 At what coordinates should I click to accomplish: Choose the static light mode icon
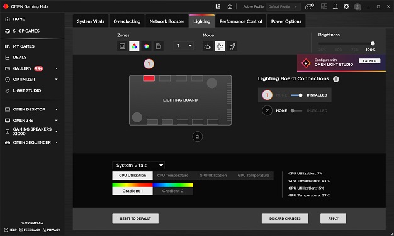(208, 46)
